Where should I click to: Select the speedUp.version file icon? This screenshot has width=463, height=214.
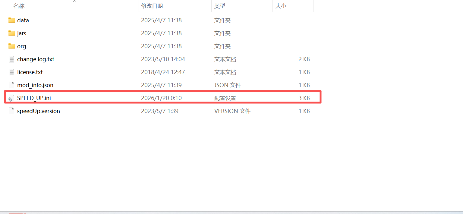coord(12,111)
